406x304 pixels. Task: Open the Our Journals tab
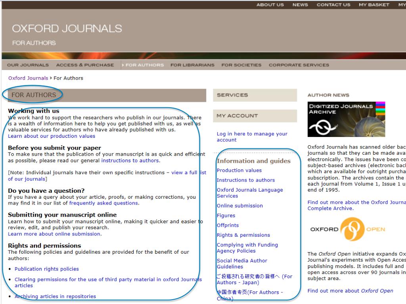[28, 65]
